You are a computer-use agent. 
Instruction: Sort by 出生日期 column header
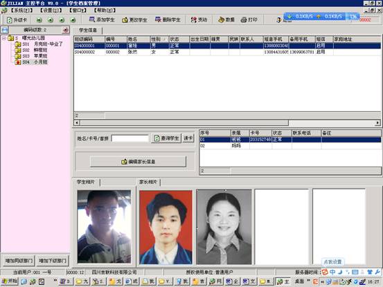click(x=199, y=39)
